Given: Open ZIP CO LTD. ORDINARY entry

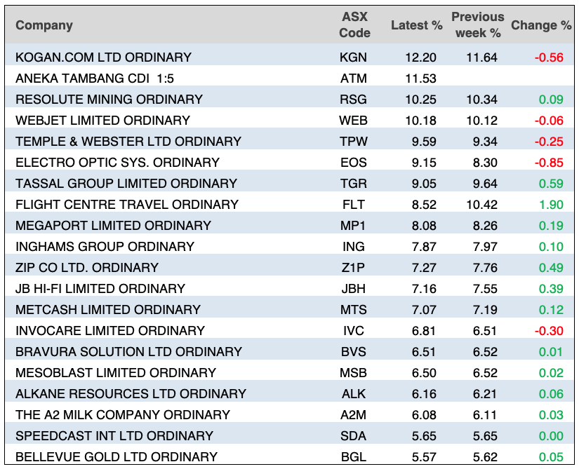Looking at the screenshot, I should pyautogui.click(x=87, y=268).
